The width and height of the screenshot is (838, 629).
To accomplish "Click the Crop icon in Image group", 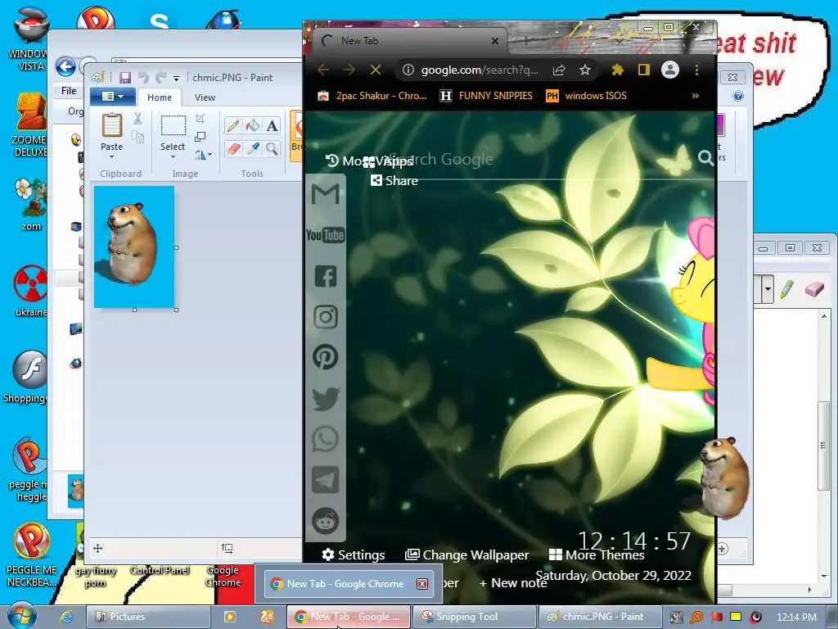I will [x=200, y=119].
